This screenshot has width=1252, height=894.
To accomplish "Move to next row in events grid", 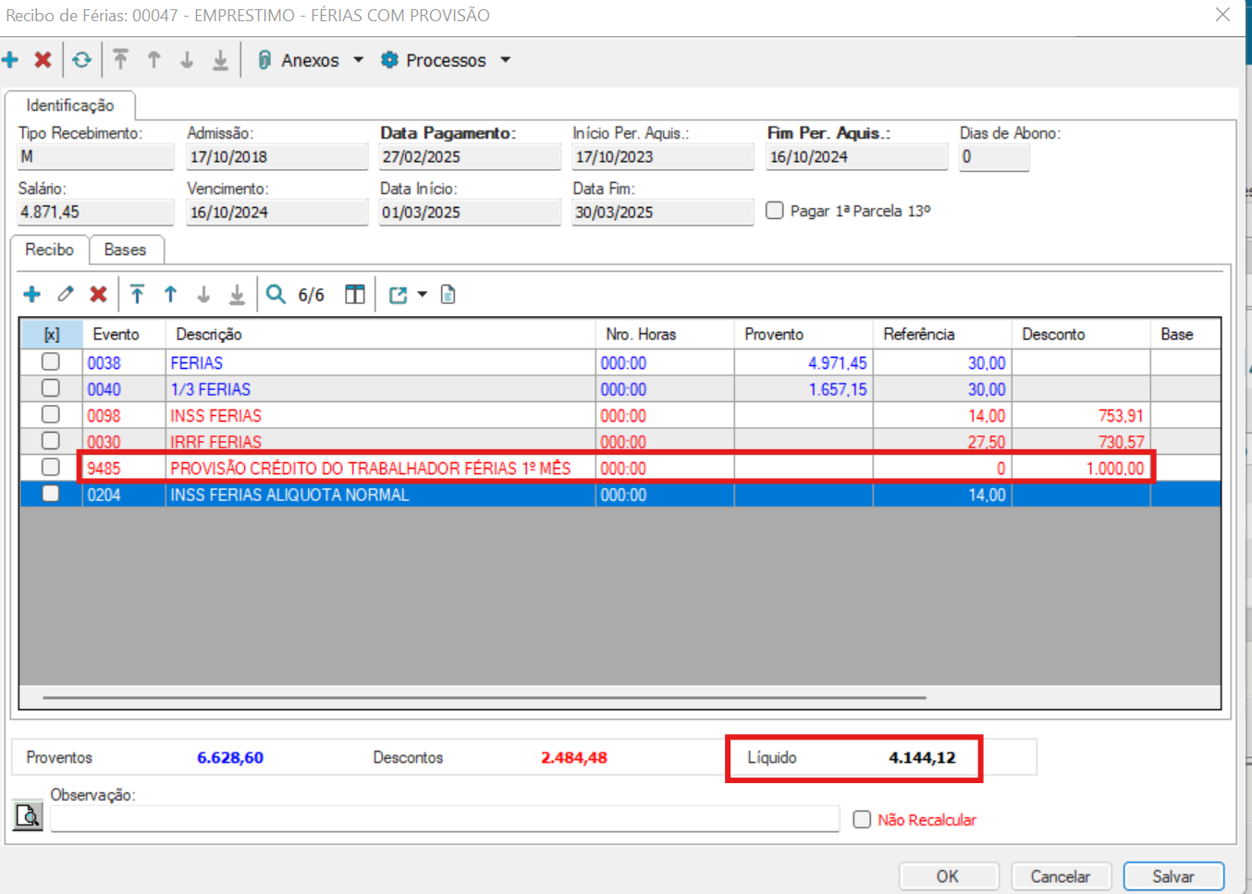I will (x=203, y=295).
